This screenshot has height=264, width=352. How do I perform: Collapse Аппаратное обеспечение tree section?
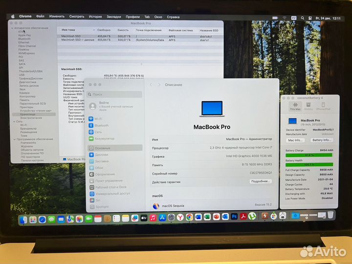(12, 28)
